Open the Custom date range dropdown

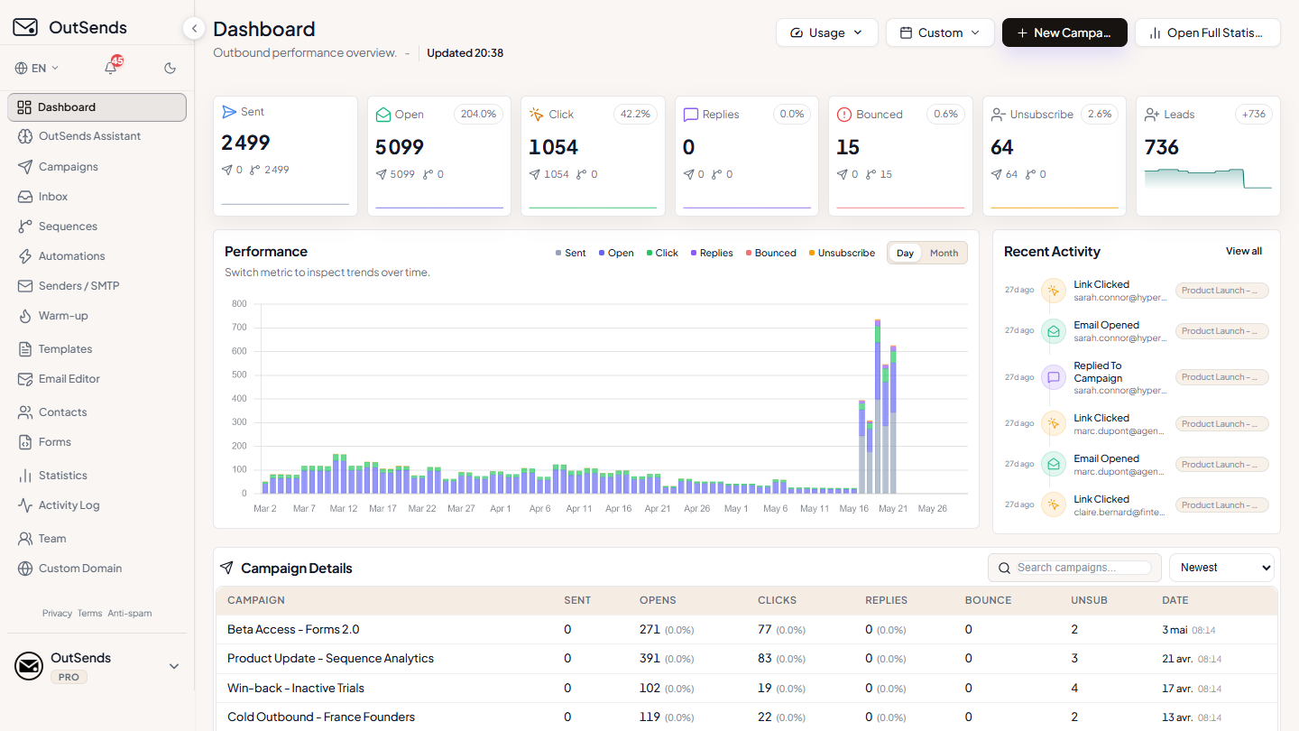point(940,32)
